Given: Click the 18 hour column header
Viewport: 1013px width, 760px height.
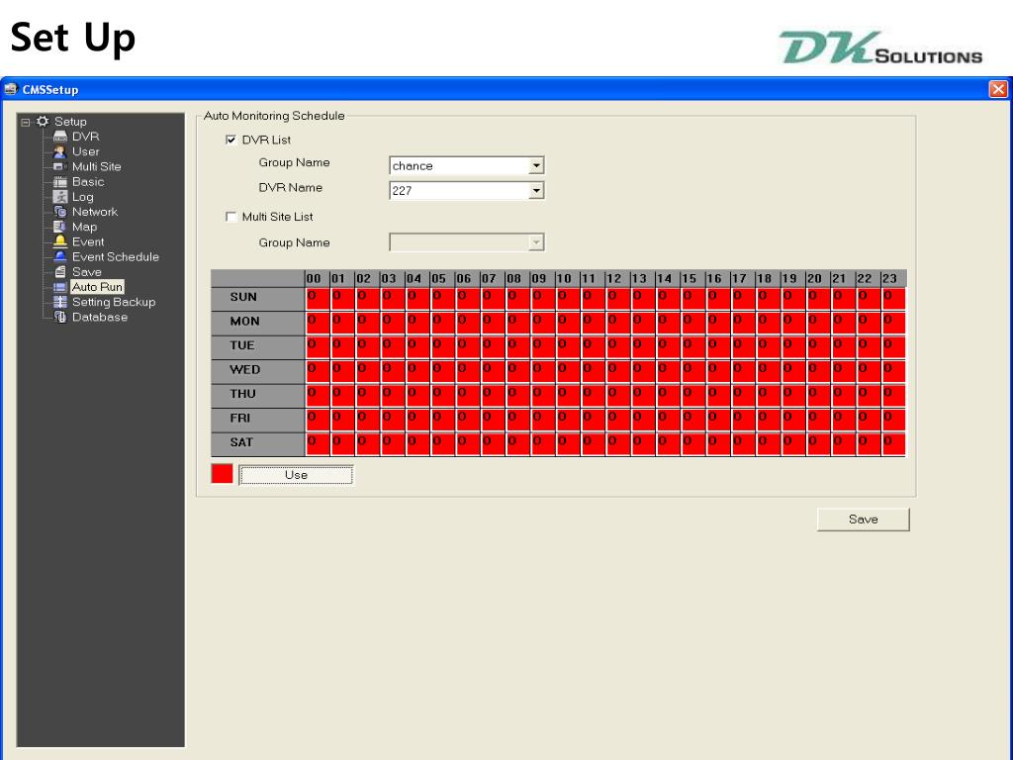Looking at the screenshot, I should tap(768, 278).
